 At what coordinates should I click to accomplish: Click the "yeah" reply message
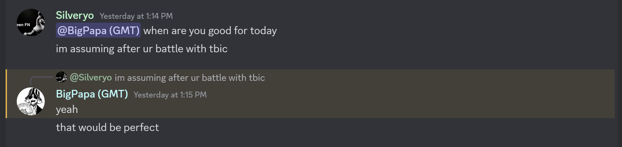click(x=67, y=110)
